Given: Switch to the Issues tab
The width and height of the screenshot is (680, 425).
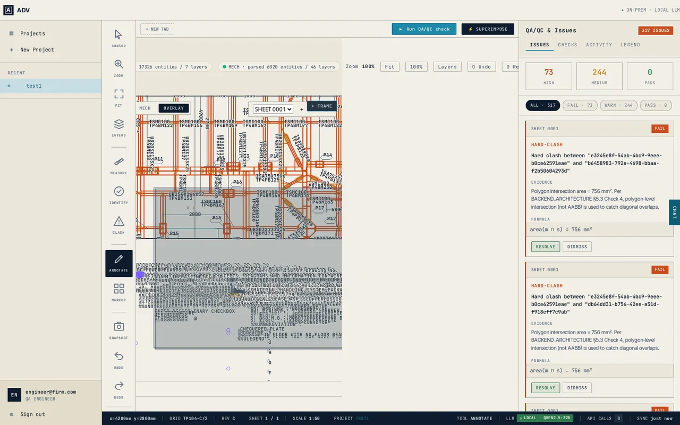Looking at the screenshot, I should click(x=540, y=45).
